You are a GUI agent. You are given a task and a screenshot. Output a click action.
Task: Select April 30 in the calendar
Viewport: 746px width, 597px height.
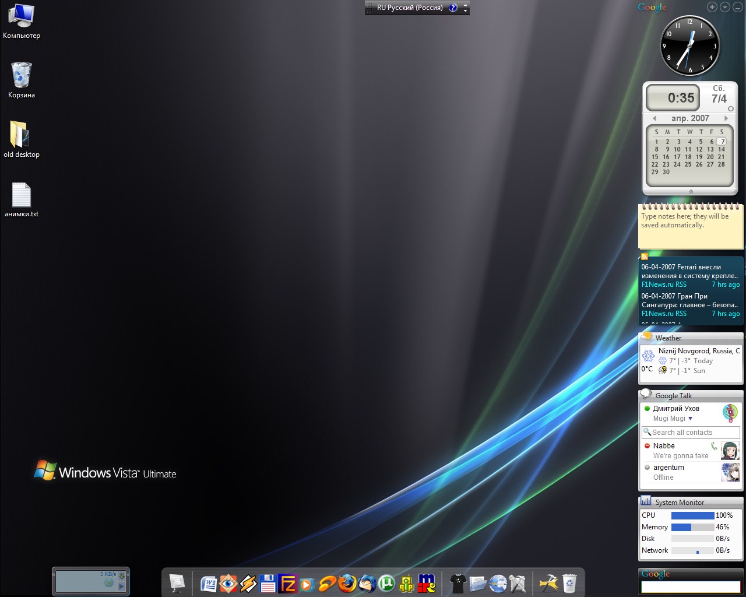pos(666,172)
